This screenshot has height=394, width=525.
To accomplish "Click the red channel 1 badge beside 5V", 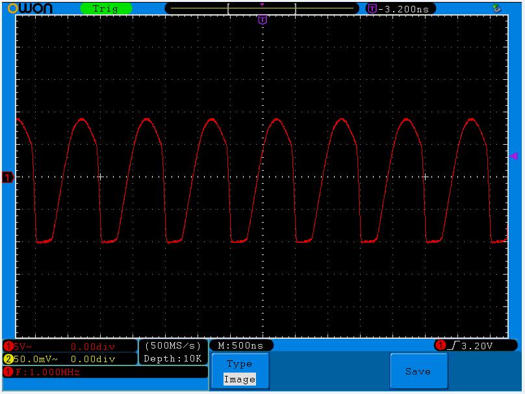I will point(8,347).
